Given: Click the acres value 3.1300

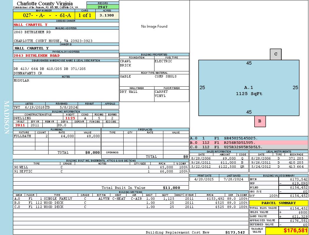Looking at the screenshot, I should (107, 16).
